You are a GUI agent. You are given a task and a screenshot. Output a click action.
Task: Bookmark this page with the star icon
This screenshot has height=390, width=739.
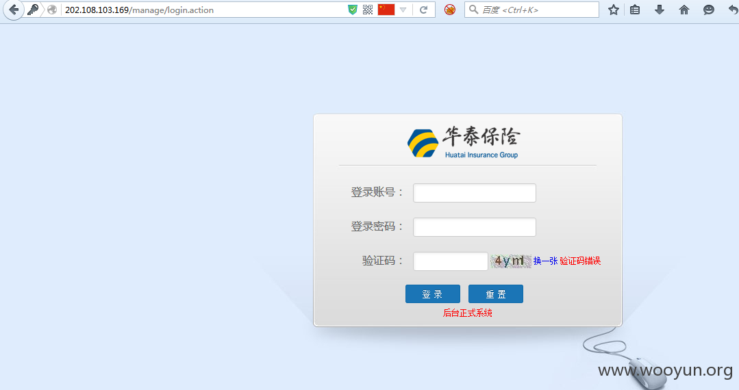[x=613, y=10]
